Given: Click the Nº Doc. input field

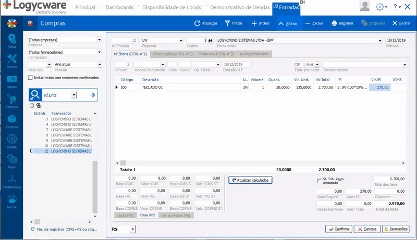Looking at the screenshot, I should pyautogui.click(x=122, y=65).
